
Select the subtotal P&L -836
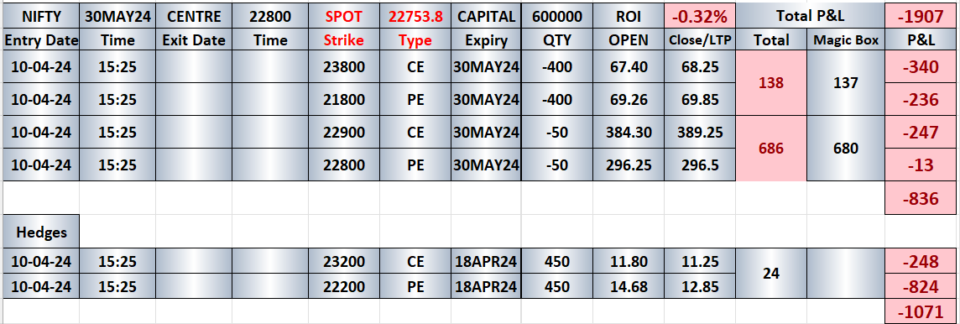pos(921,198)
